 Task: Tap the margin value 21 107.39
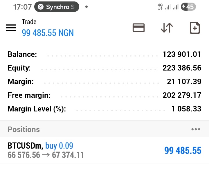184,82
